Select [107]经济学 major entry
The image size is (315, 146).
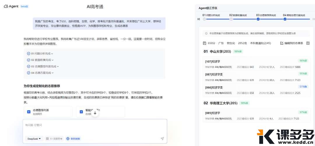coord(213,61)
